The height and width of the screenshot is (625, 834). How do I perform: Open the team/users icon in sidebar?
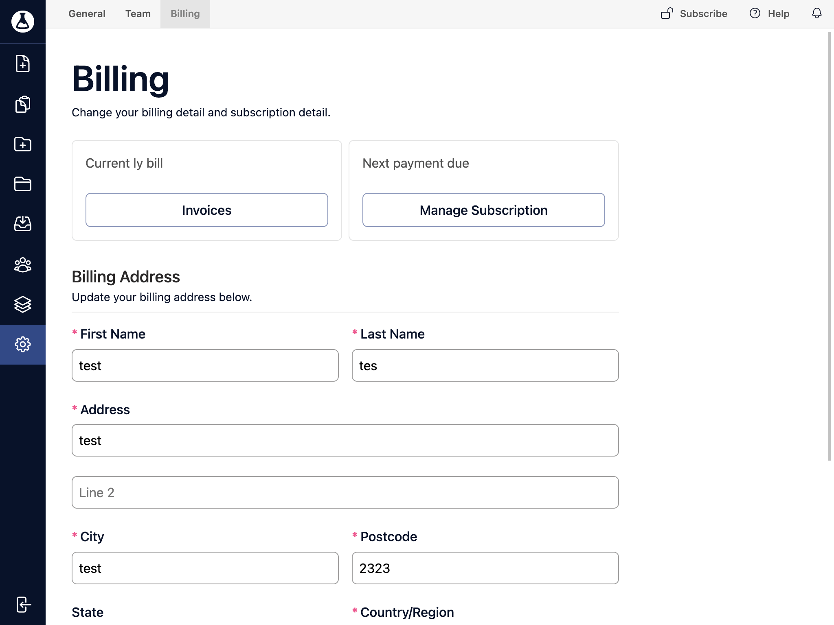22,264
